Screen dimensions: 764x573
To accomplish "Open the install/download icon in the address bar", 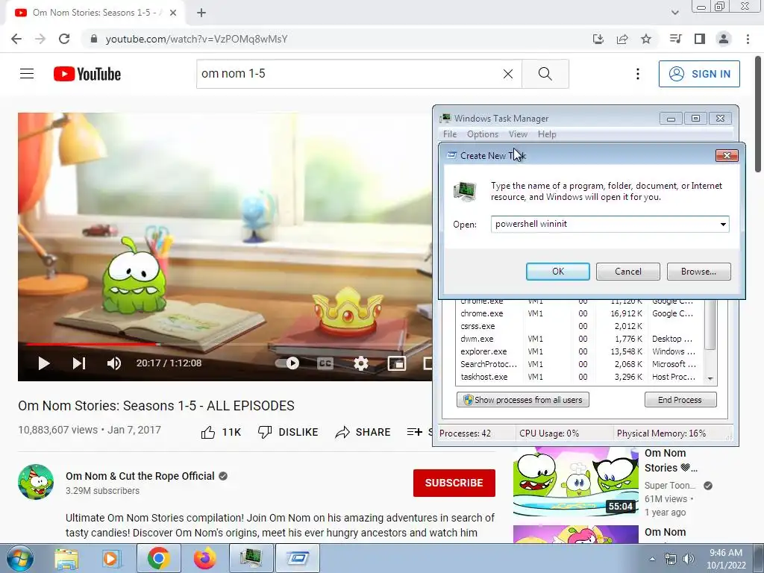I will 598,39.
